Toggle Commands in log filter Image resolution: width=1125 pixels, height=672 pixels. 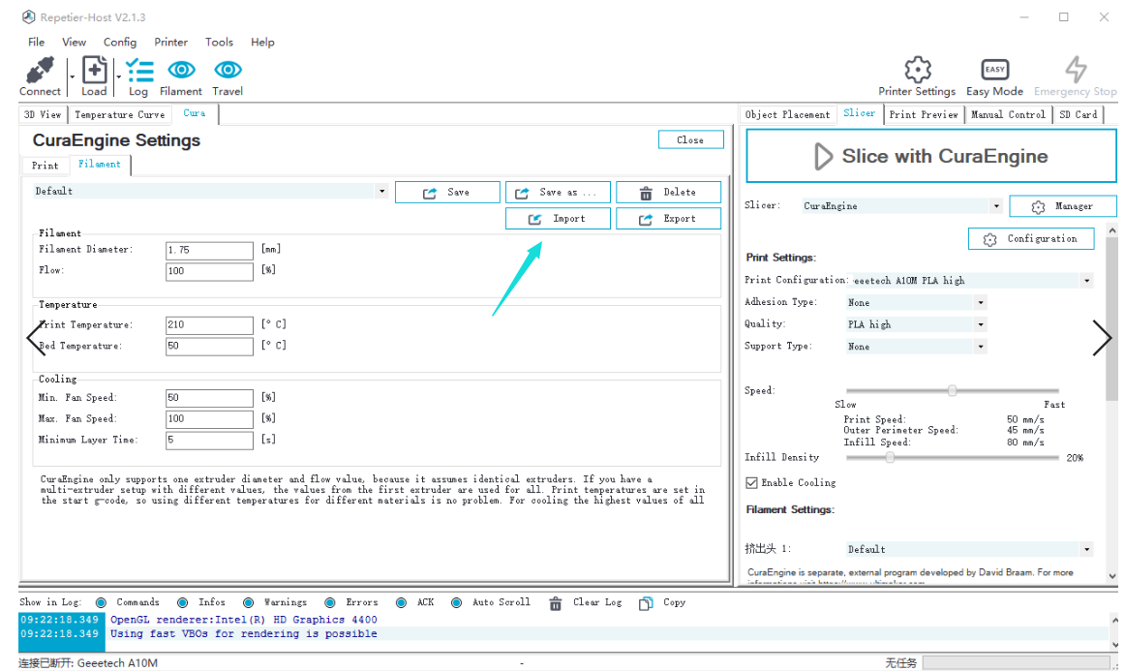(101, 602)
